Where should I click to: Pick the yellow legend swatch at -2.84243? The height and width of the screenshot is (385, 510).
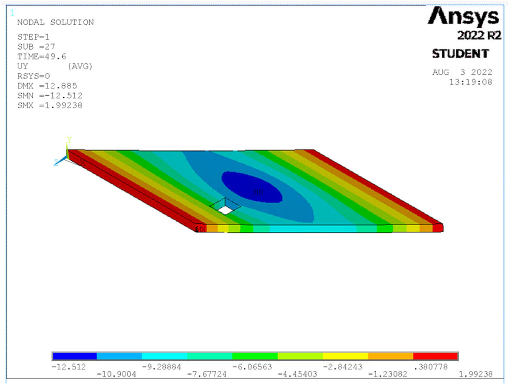pyautogui.click(x=345, y=356)
